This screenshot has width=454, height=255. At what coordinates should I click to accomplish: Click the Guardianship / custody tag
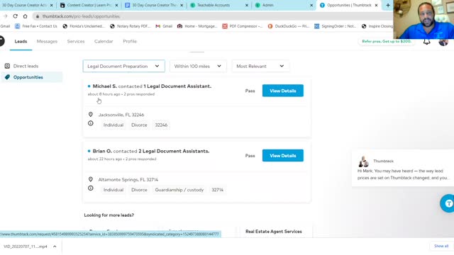tap(179, 190)
